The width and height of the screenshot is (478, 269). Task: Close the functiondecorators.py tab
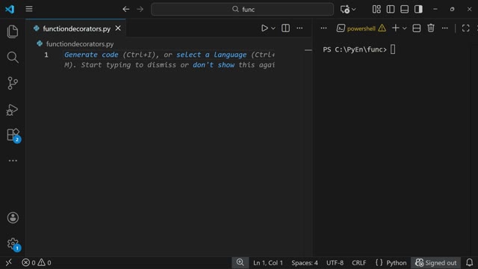(x=118, y=28)
